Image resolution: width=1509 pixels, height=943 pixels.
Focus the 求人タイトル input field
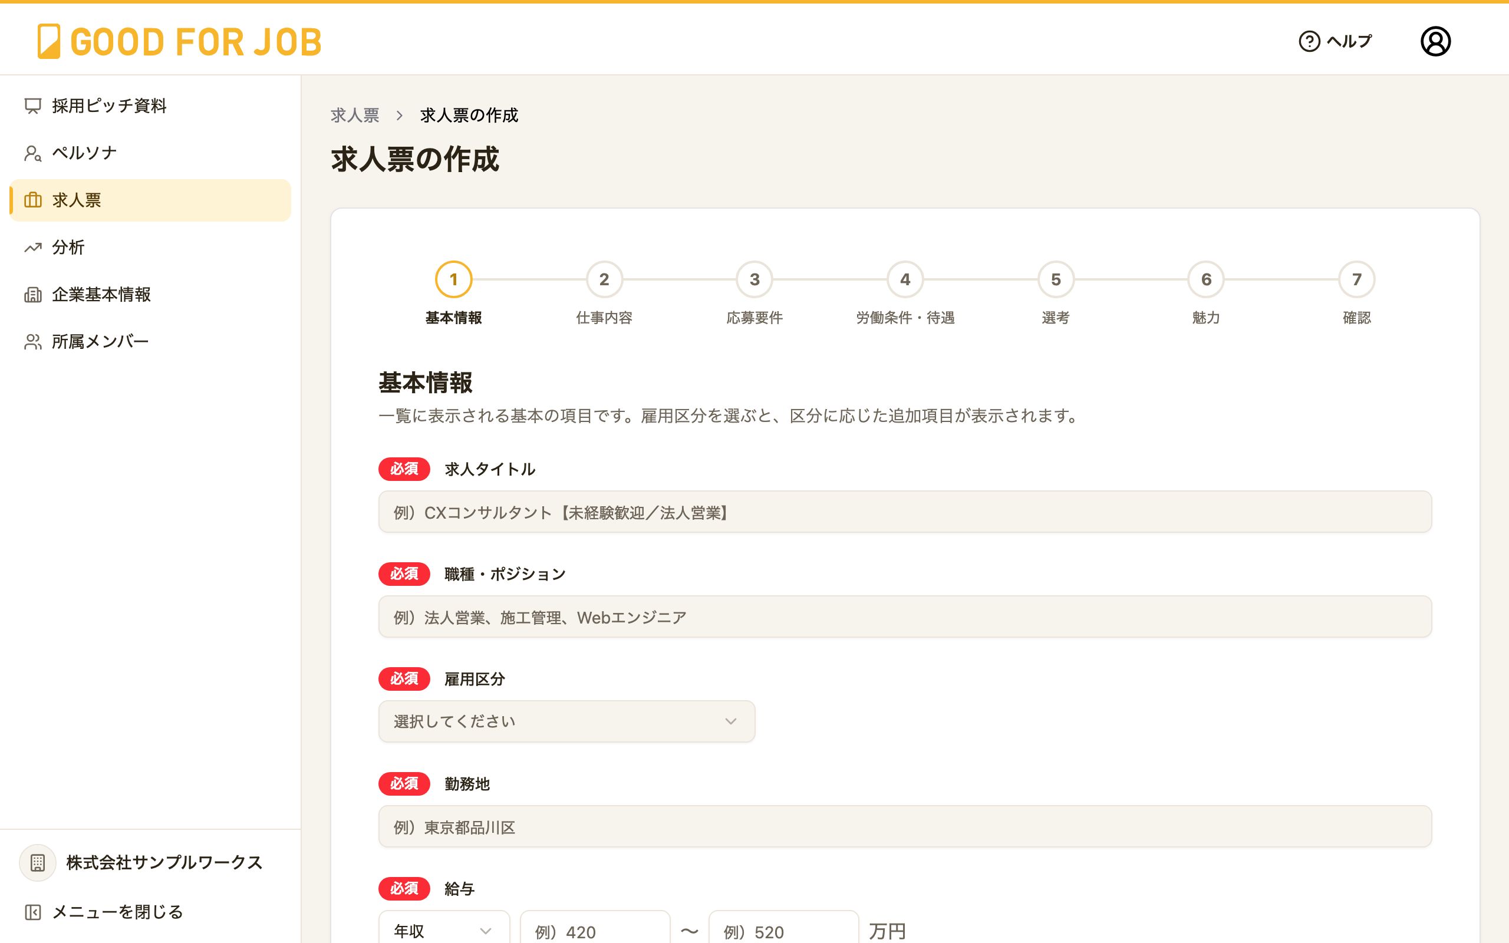point(905,512)
